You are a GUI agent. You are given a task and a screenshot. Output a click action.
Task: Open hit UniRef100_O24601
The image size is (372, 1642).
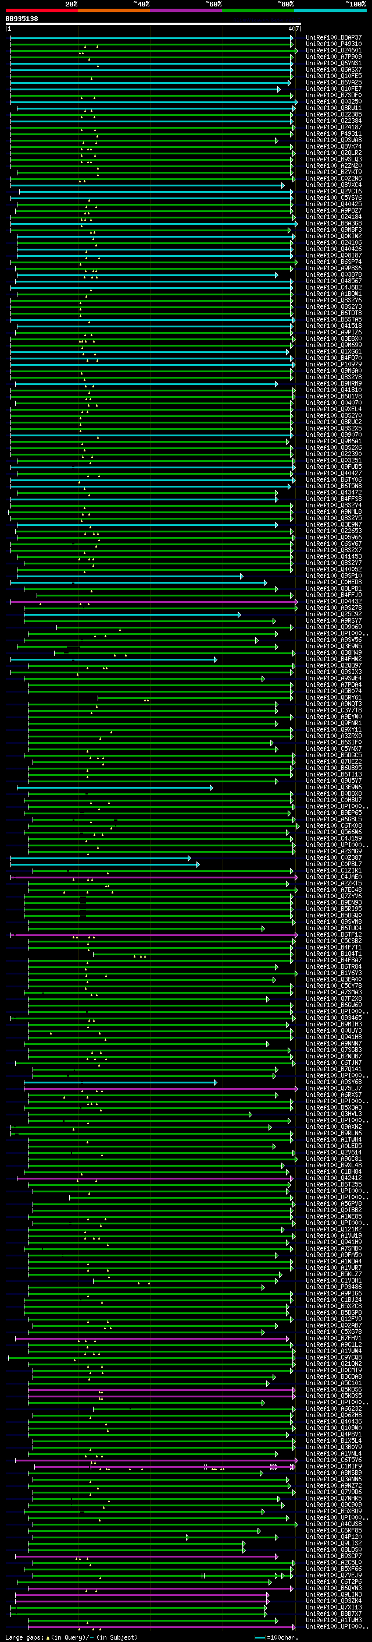tap(334, 50)
